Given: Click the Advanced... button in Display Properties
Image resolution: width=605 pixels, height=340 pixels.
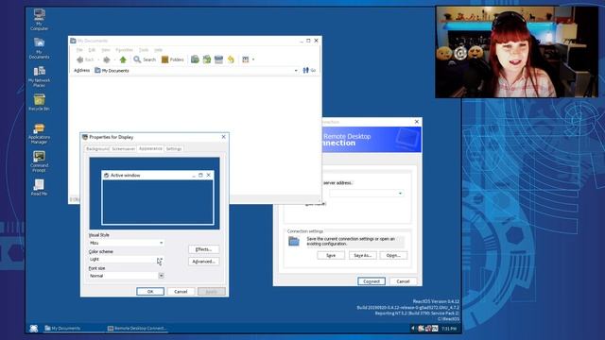Looking at the screenshot, I should point(204,262).
